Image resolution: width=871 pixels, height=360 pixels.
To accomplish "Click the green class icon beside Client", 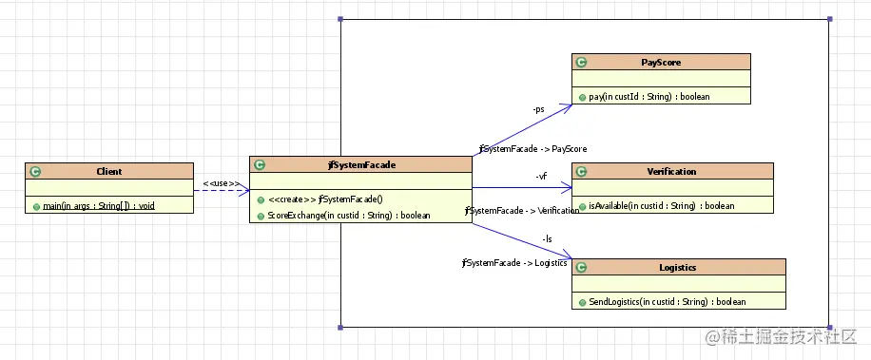I will pyautogui.click(x=35, y=172).
